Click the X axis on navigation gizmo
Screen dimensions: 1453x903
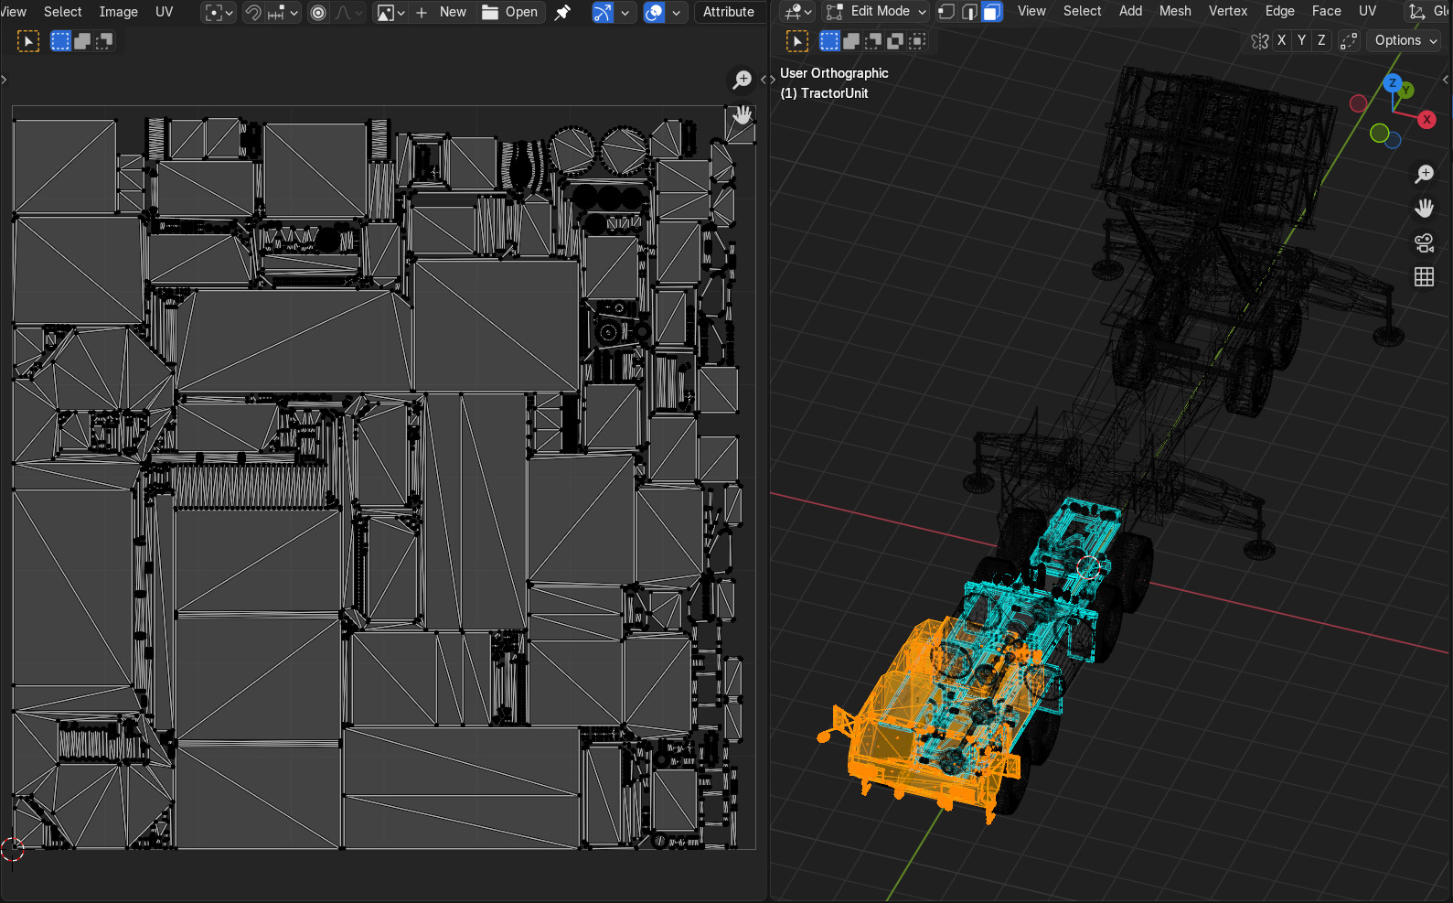click(x=1426, y=120)
